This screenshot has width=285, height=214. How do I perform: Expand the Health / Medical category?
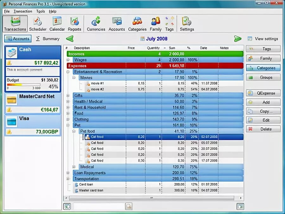click(x=68, y=101)
